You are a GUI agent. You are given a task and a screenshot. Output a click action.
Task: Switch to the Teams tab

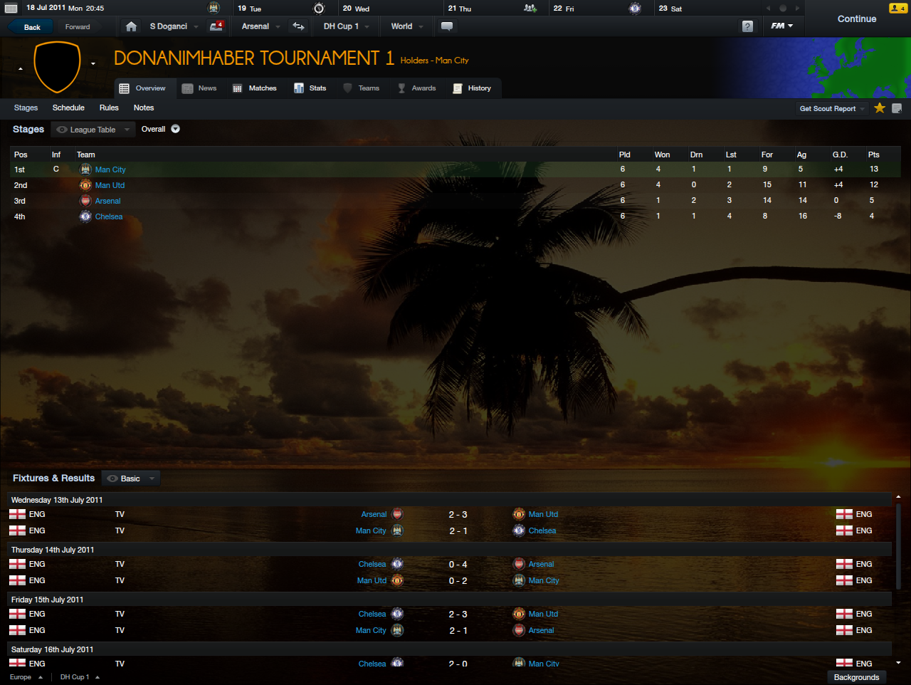click(x=362, y=88)
